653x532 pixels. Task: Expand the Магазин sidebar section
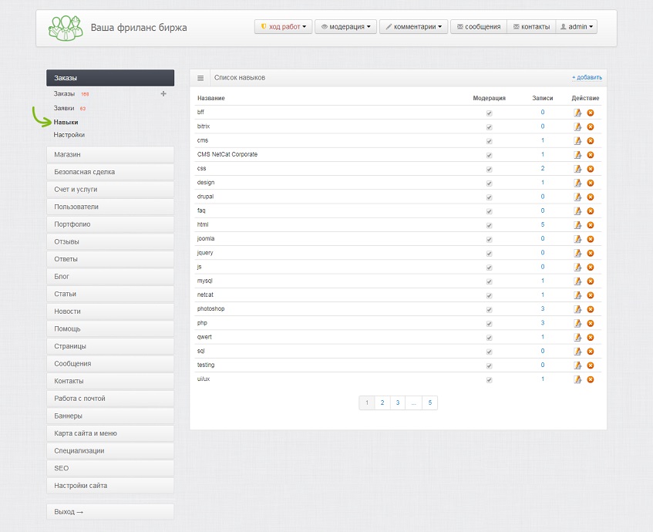(x=110, y=154)
